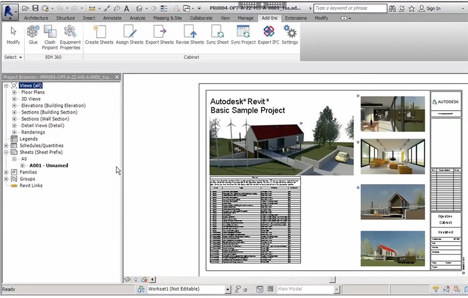Select Detail Views (Detail) item
This screenshot has width=468, height=298.
[43, 126]
